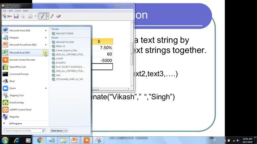Open Windows Media Player from taskbar

click(28, 140)
